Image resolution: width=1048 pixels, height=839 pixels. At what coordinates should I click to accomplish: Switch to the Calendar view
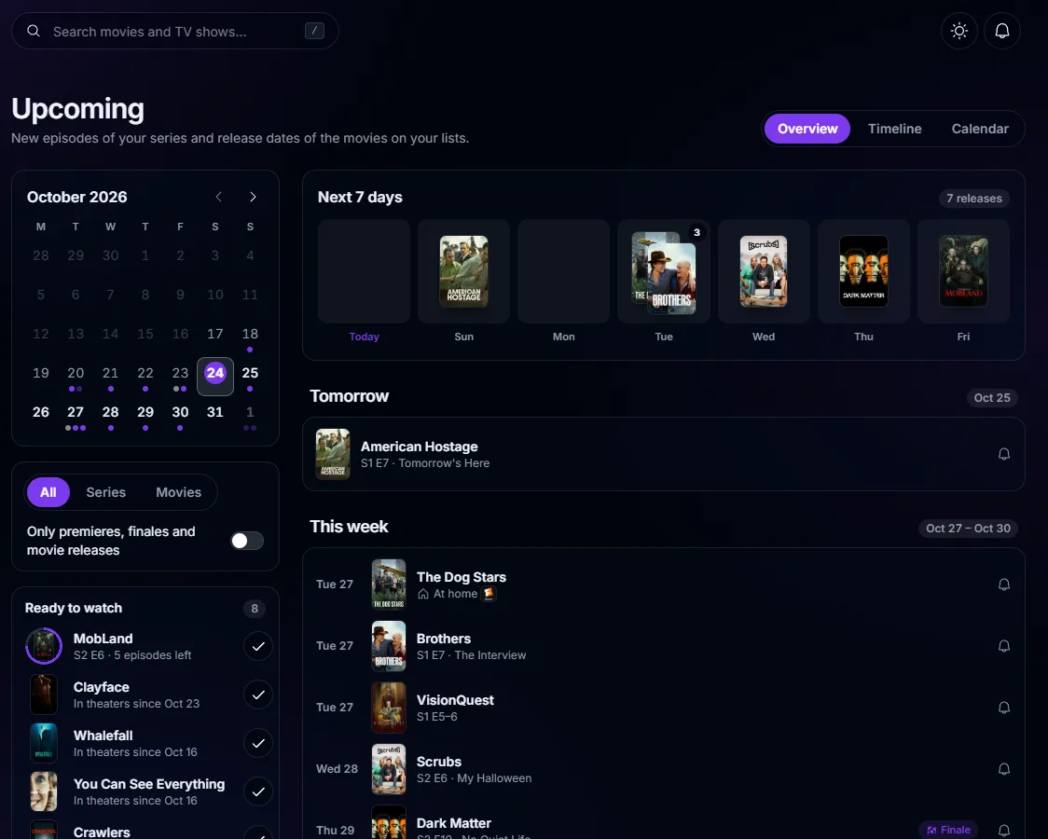(x=980, y=129)
